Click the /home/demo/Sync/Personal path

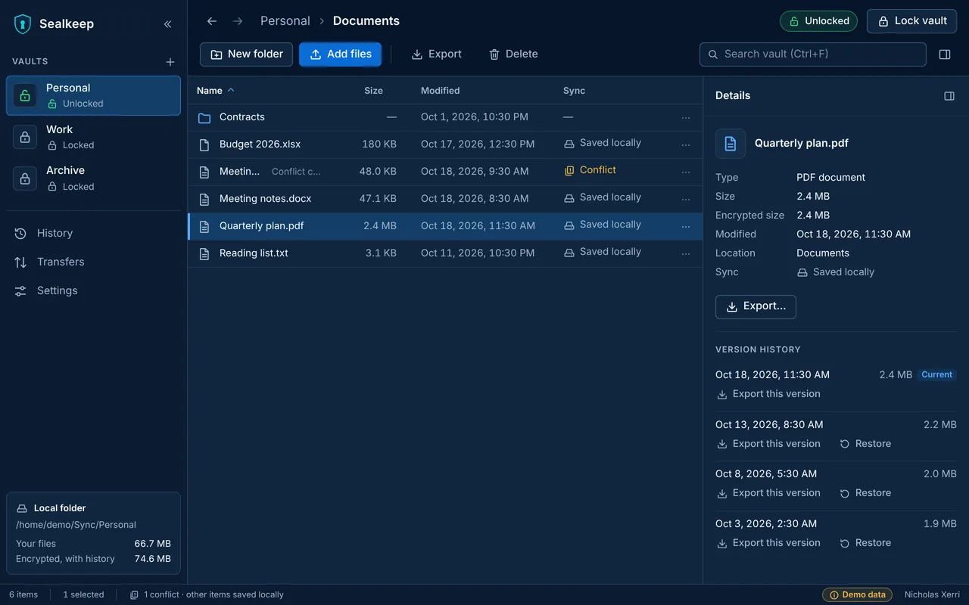(x=76, y=525)
